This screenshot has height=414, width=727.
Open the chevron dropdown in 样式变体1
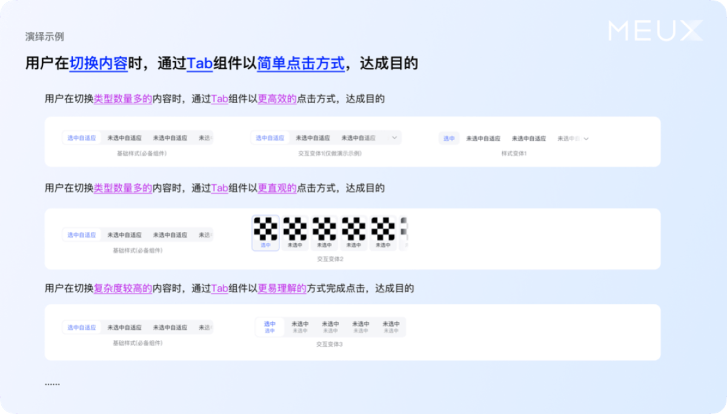click(586, 138)
